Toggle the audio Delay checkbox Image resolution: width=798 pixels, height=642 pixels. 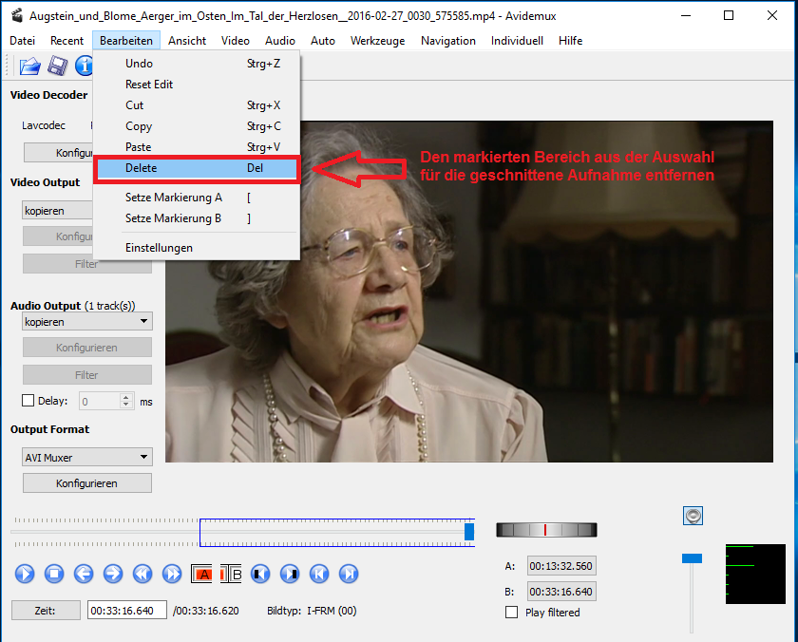[x=28, y=401]
